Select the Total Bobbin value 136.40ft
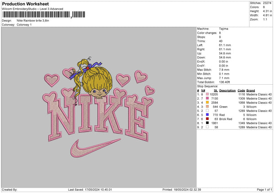 [225, 82]
